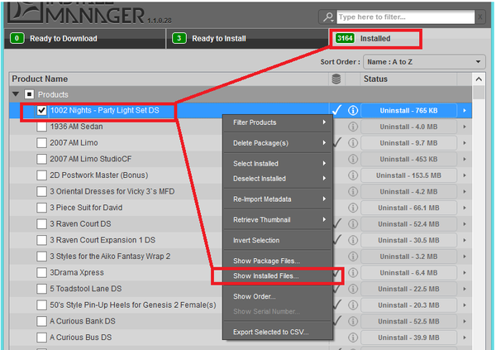Expand options arrow beside Uninstall - 22.5 MB
Viewport: 496px width, 350px height.
[x=465, y=289]
